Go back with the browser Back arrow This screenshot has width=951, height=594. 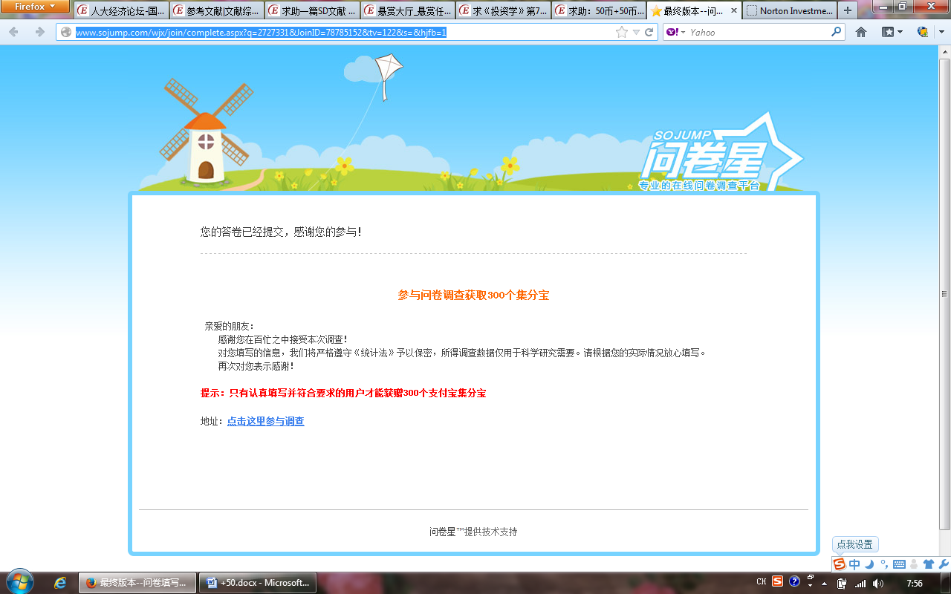click(13, 32)
